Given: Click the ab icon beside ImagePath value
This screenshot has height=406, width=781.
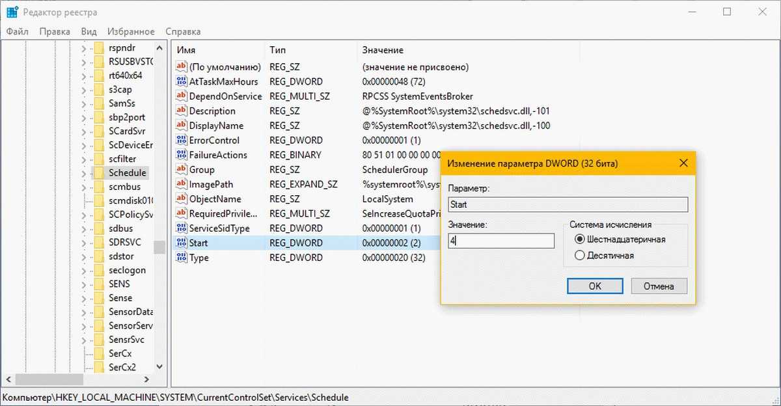Looking at the screenshot, I should point(181,184).
